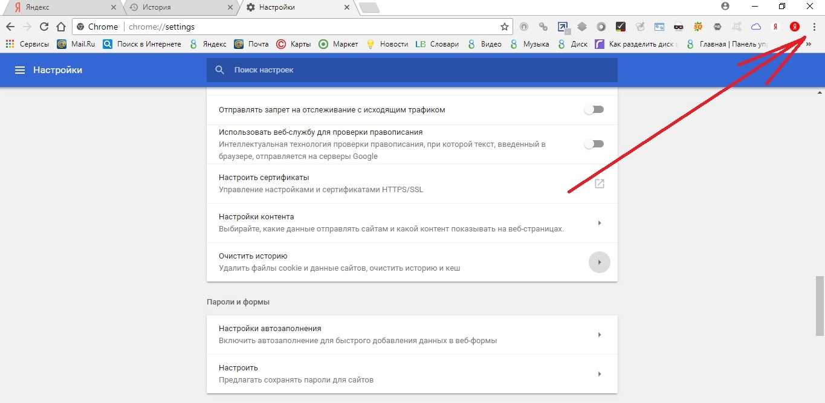Screen dimensions: 825x403
Task: Click the gray layered diamond extension icon
Action: click(x=582, y=27)
